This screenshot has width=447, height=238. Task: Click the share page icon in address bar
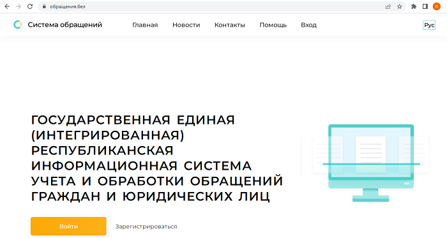coord(388,6)
